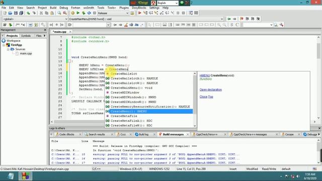Save the file with the floppy icon
Viewport: 322px width, 181px height.
point(16,13)
